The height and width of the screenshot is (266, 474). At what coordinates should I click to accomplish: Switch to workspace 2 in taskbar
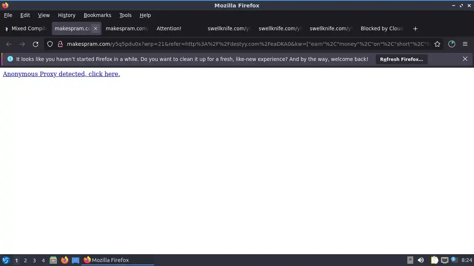(x=25, y=260)
